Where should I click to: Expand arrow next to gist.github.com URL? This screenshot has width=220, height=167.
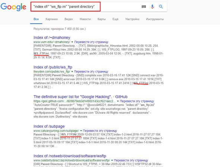118,101
